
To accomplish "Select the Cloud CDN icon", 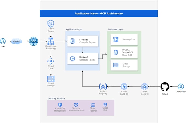I will [x=51, y=61].
